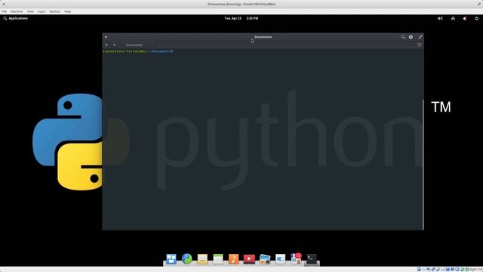Open the notifications bell indicator

click(465, 18)
